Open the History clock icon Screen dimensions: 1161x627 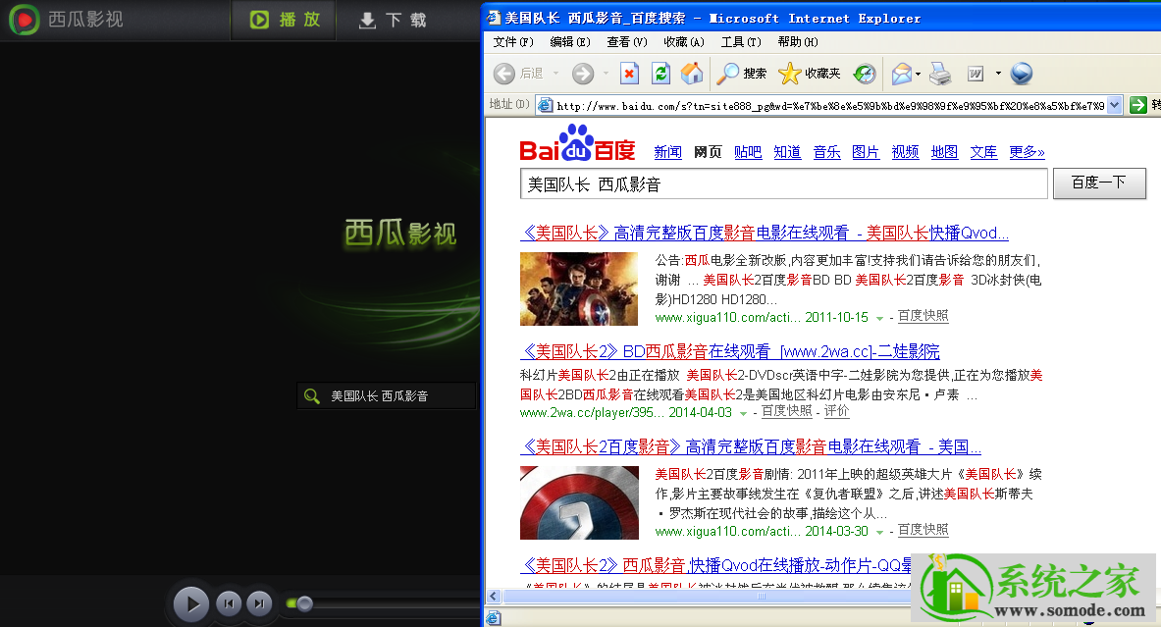[x=865, y=74]
